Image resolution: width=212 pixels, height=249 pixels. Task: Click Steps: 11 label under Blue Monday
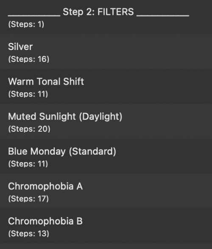tap(28, 164)
